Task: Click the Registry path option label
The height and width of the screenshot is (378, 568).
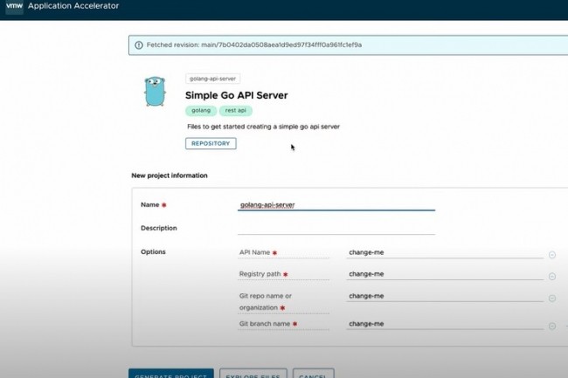Action: [x=260, y=274]
